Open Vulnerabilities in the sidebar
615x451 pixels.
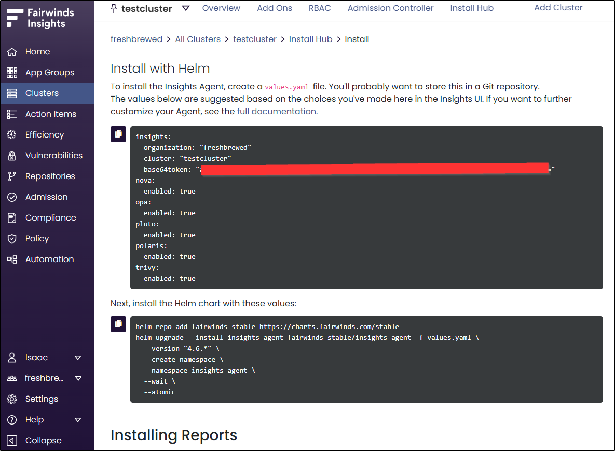54,156
